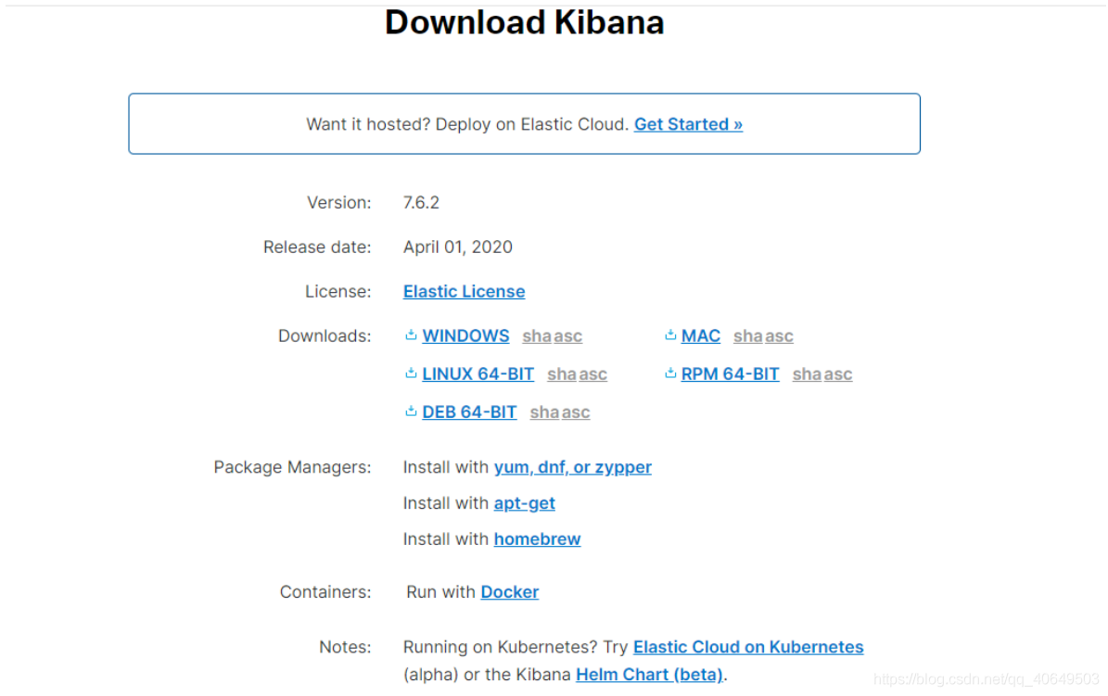Click the Package Managers: label
Image resolution: width=1108 pixels, height=696 pixels.
[x=293, y=468]
